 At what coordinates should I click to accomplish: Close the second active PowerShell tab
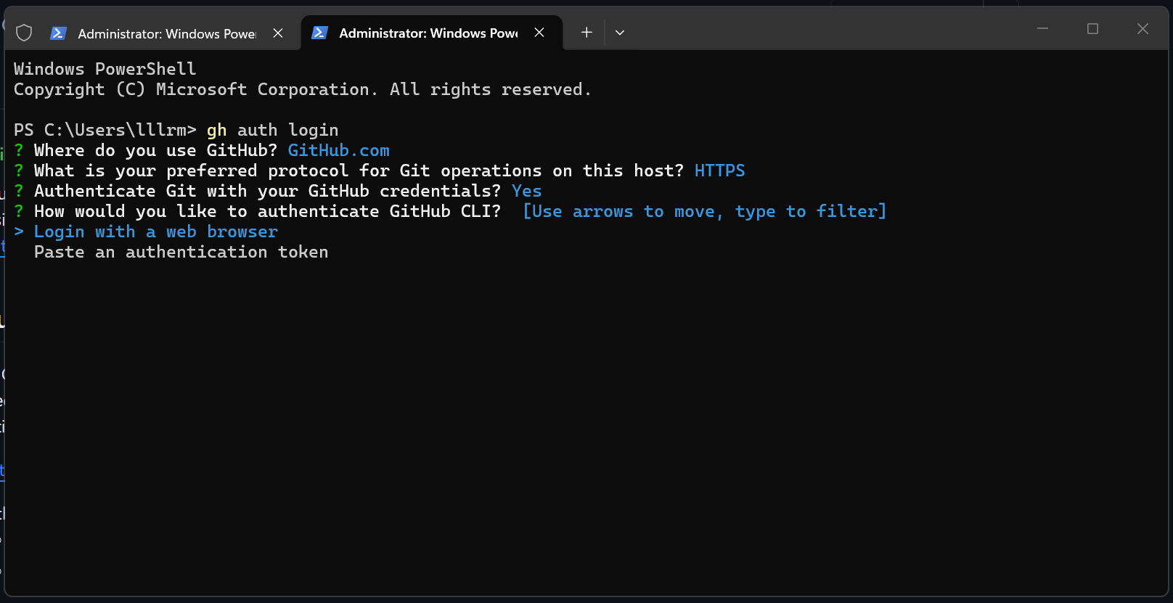[539, 33]
